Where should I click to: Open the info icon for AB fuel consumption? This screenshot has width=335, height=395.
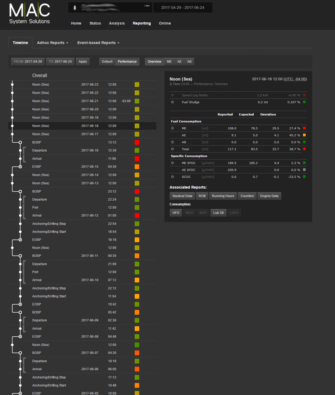[173, 142]
